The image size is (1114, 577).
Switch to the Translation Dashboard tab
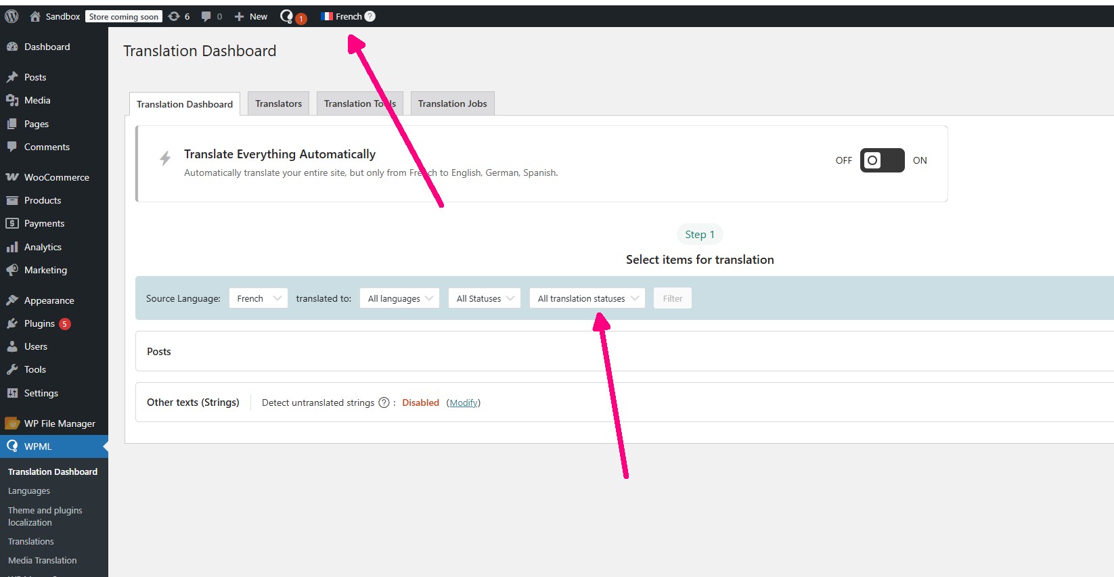coord(185,104)
